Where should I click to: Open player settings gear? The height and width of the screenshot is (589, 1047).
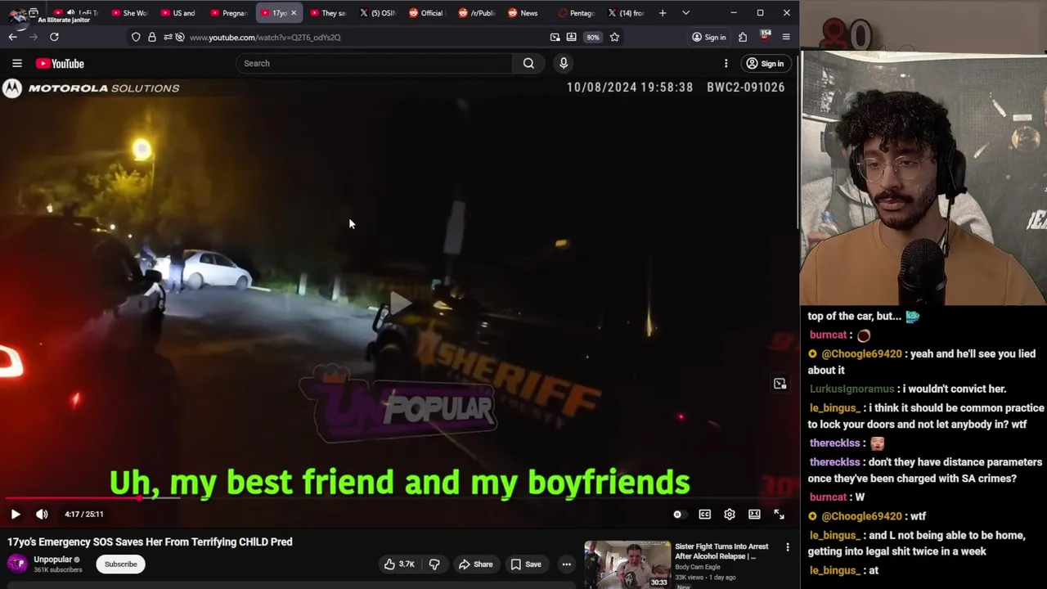[x=730, y=514]
